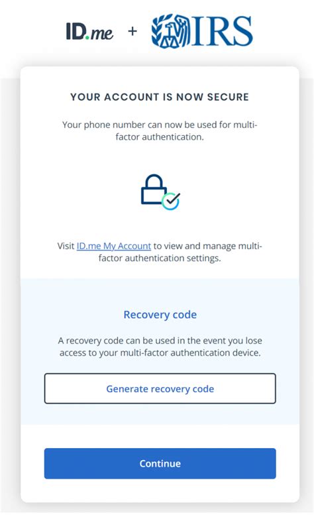This screenshot has width=314, height=515.
Task: Select the 'Your account is now secure' heading
Action: [160, 97]
